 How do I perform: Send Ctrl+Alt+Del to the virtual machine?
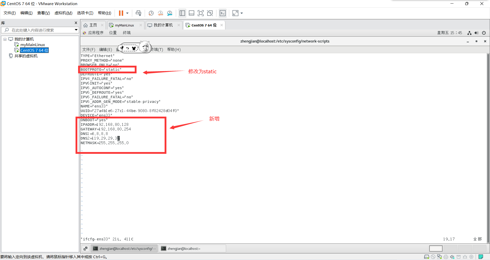pyautogui.click(x=139, y=13)
